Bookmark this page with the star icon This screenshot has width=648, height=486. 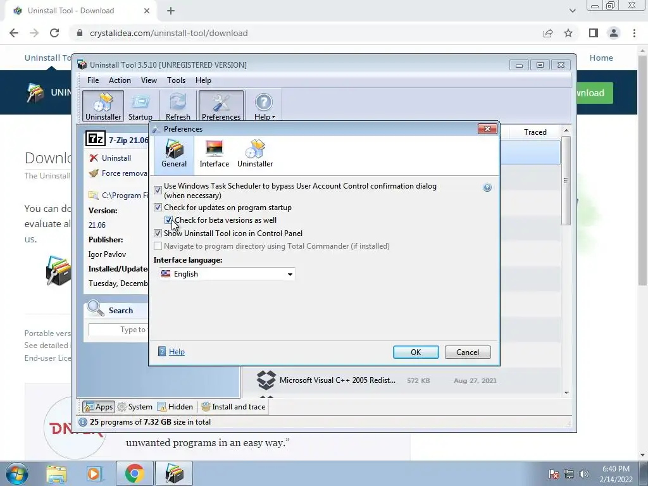568,33
